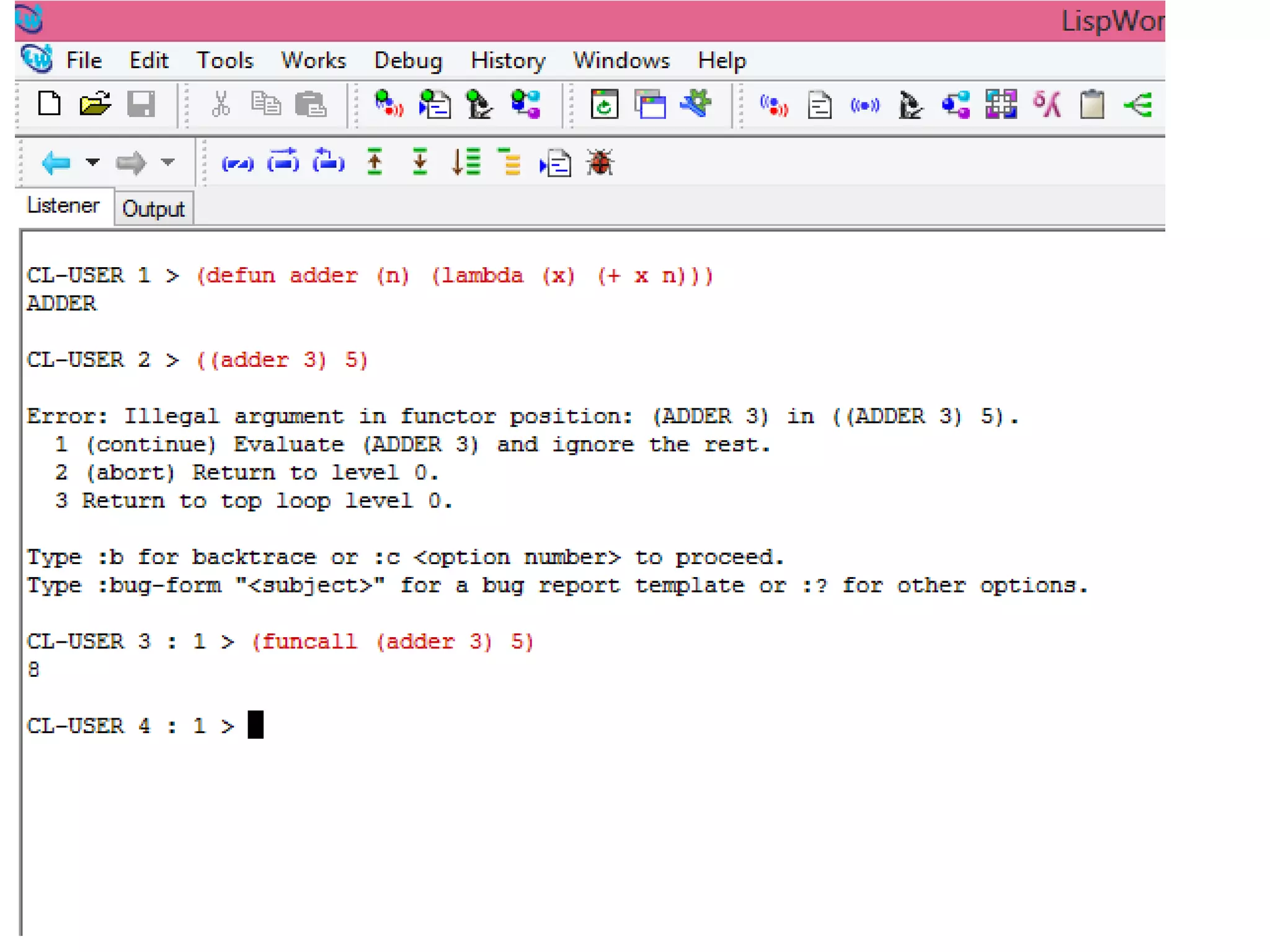This screenshot has width=1270, height=952.
Task: Open the Tools menu
Action: tap(224, 61)
